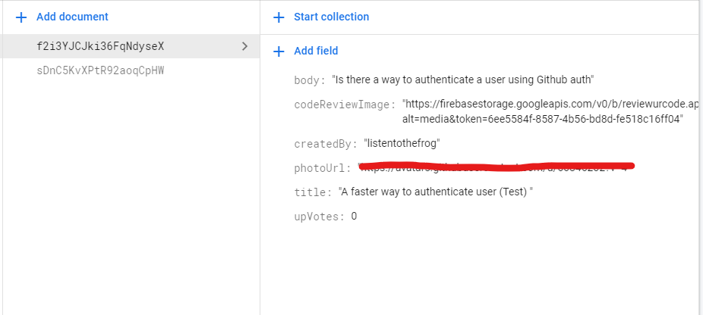Click the plus icon beside Add document

point(21,17)
